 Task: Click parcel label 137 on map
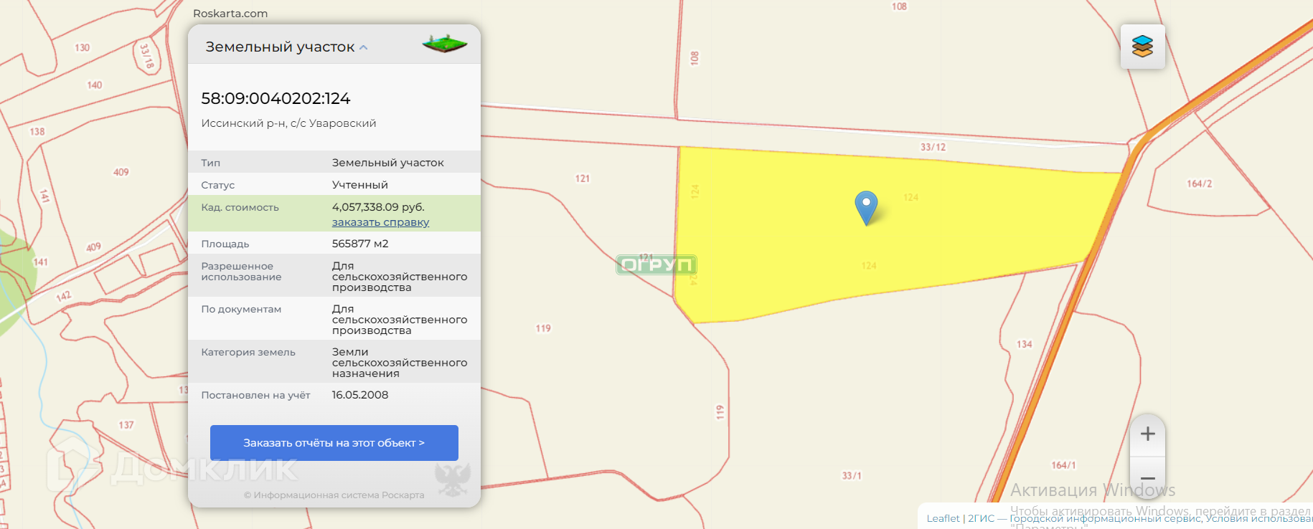(x=126, y=425)
